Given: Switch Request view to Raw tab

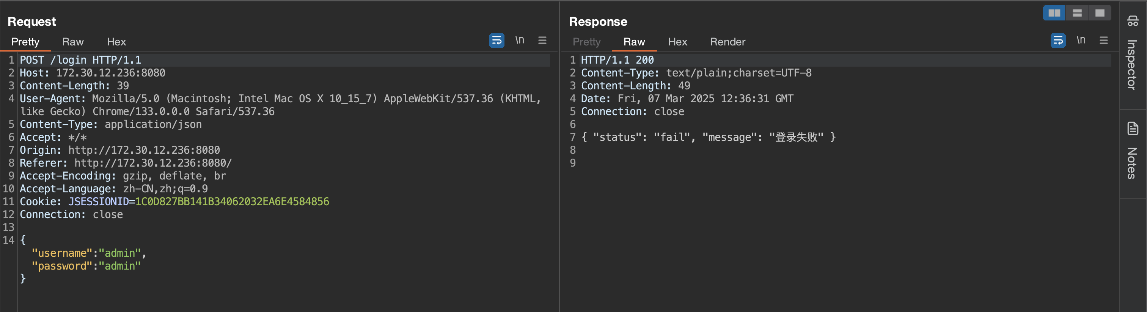Looking at the screenshot, I should click(72, 42).
